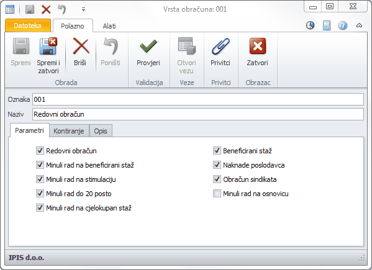The width and height of the screenshot is (372, 270).
Task: Open the calculator icon near help
Action: point(327,25)
